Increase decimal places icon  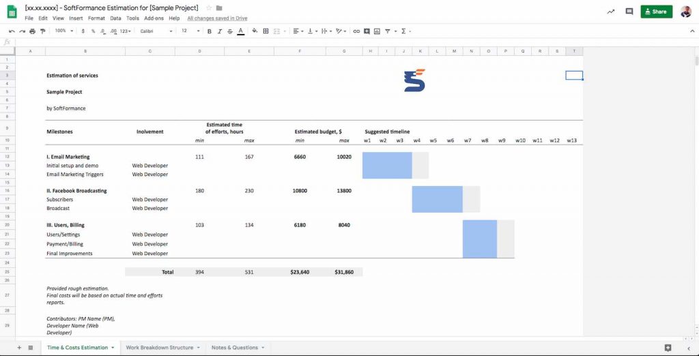(113, 31)
